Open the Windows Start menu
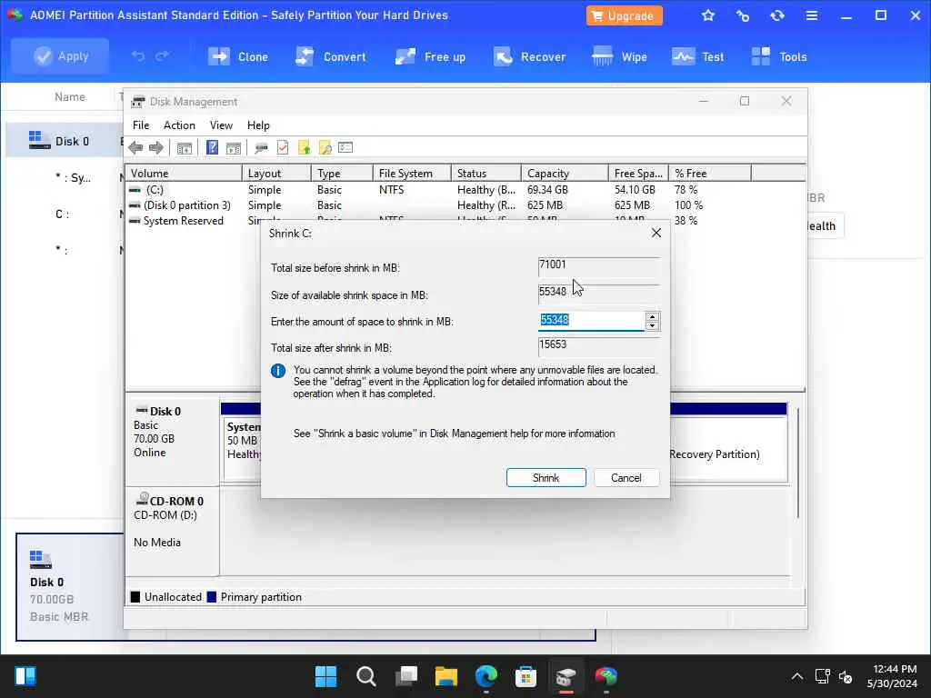 (325, 676)
